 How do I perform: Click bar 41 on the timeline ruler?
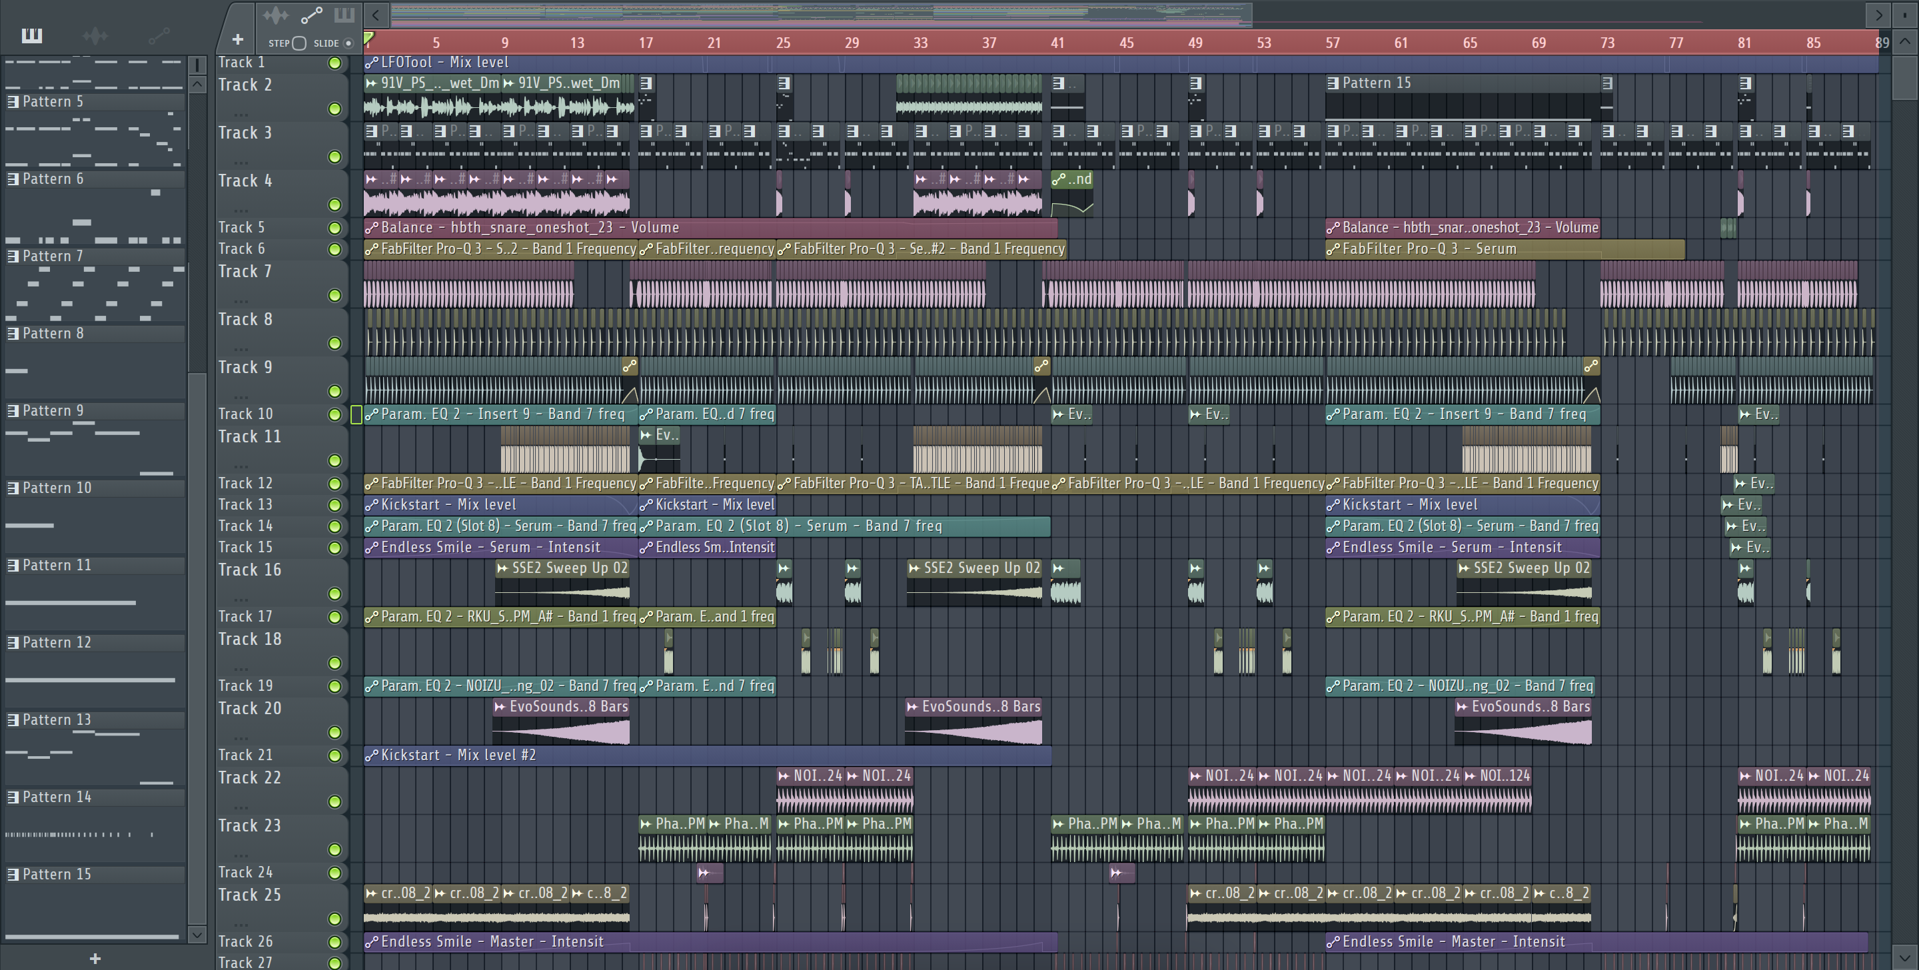[1057, 43]
